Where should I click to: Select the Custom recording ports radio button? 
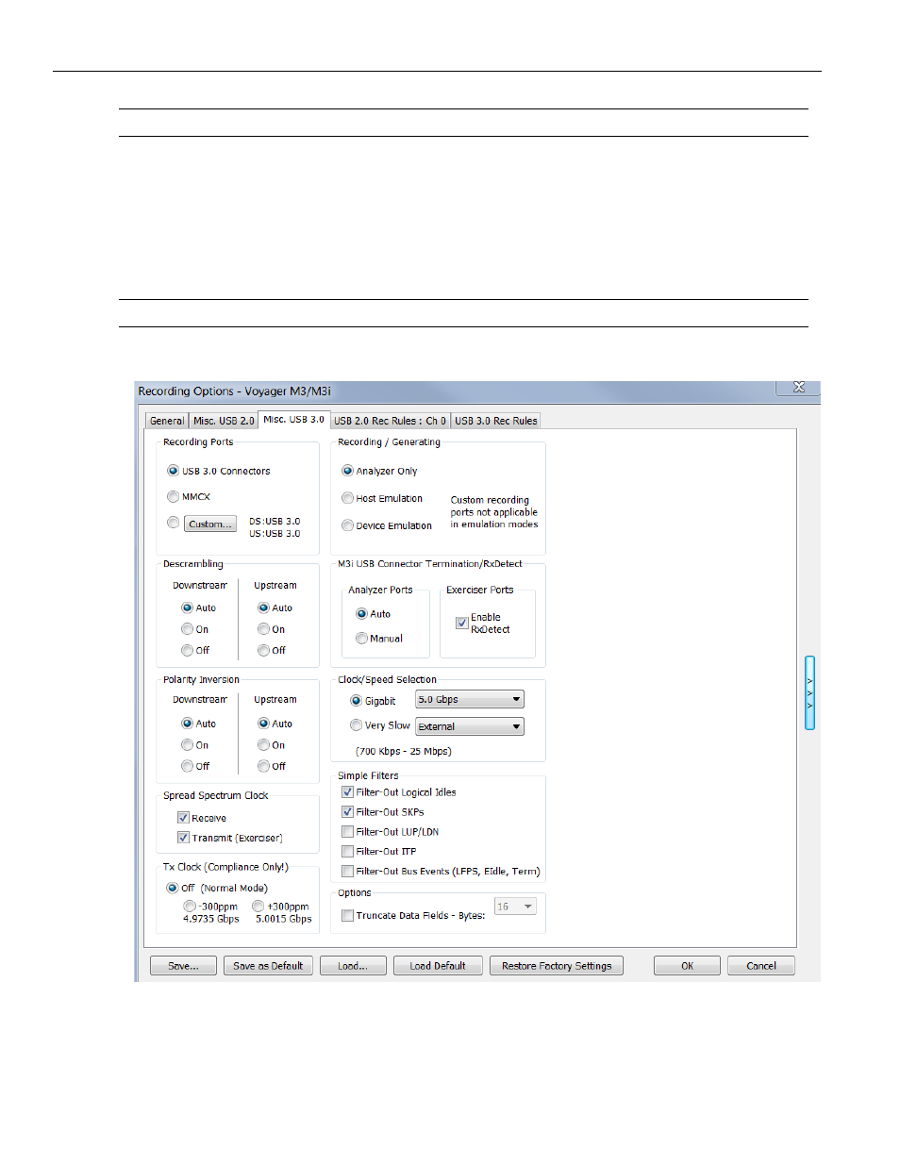click(x=173, y=523)
